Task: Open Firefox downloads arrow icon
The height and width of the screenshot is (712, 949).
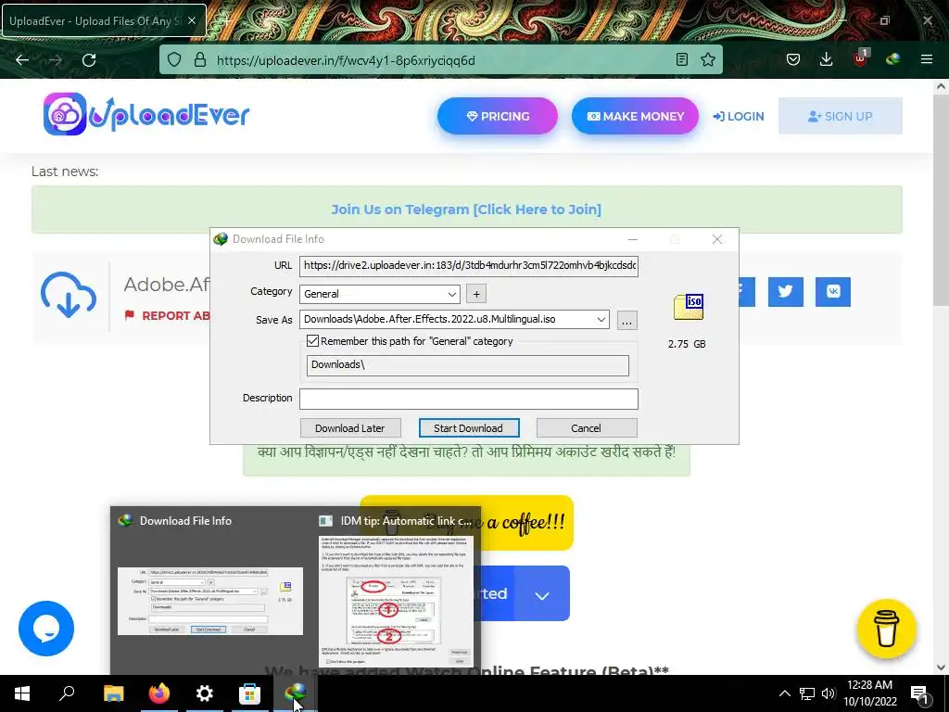Action: (x=826, y=59)
